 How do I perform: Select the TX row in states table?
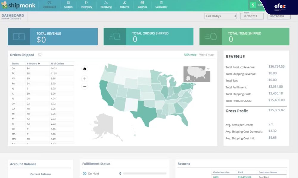point(42,73)
